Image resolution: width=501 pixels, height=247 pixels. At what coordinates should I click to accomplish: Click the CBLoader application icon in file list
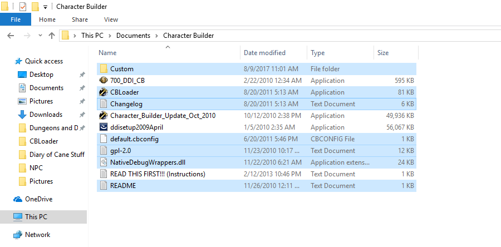[103, 92]
